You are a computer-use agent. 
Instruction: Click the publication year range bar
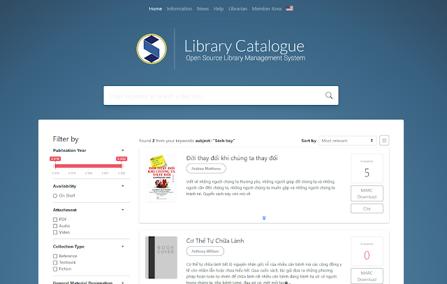click(x=89, y=166)
